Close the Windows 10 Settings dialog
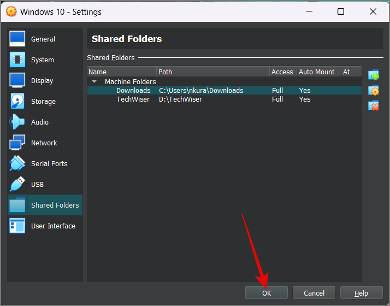This screenshot has width=390, height=306. point(373,11)
